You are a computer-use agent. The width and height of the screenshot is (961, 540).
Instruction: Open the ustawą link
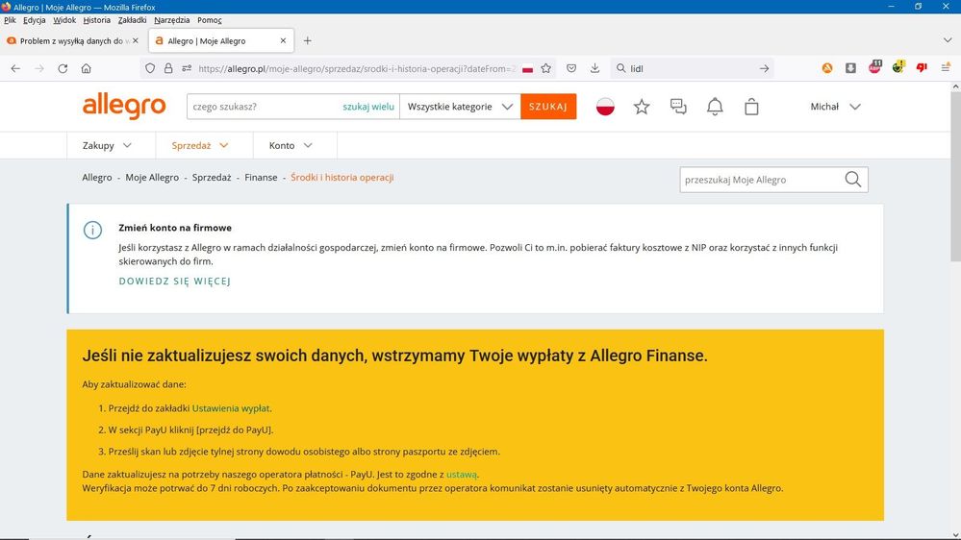(462, 475)
